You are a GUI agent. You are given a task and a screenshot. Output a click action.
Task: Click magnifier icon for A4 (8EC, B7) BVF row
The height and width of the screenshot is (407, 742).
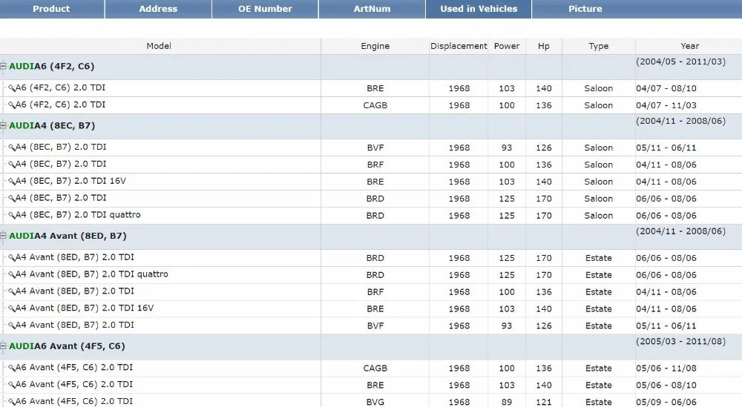[x=12, y=148]
